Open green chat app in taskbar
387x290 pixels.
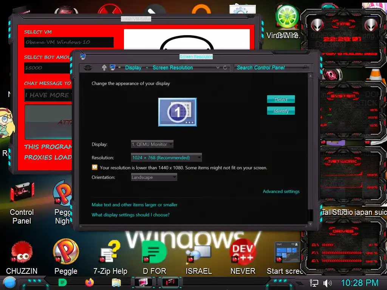[x=63, y=282]
